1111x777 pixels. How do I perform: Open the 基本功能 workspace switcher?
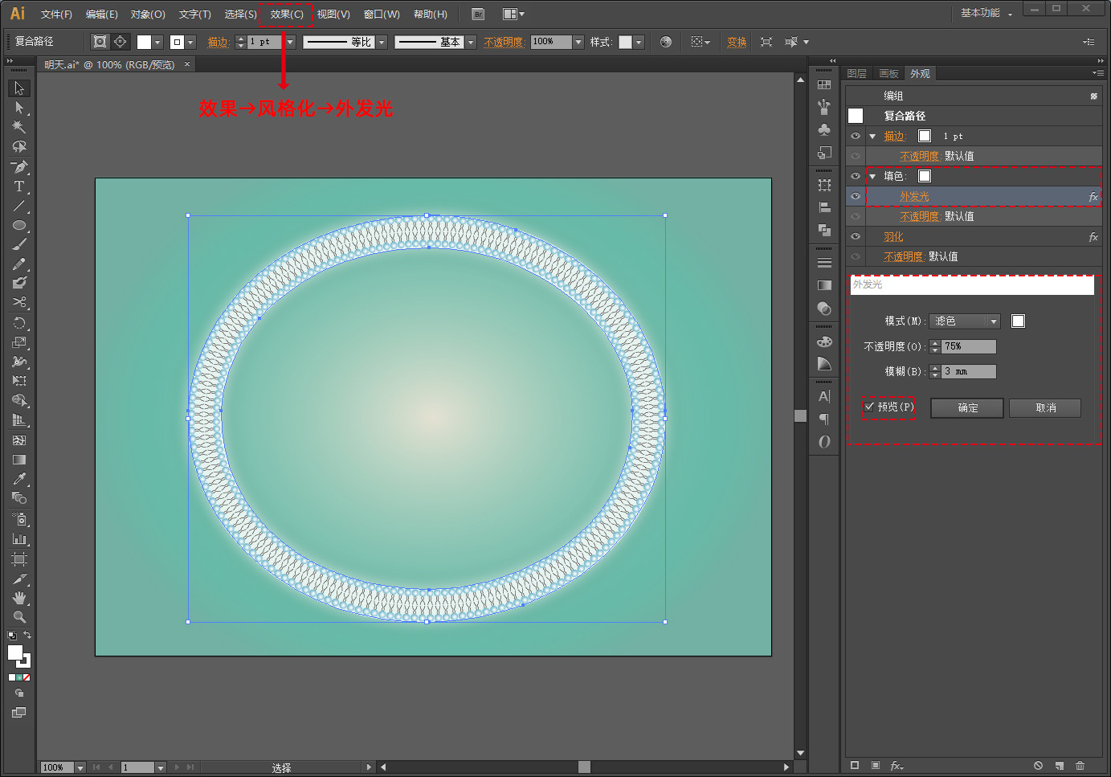[986, 13]
